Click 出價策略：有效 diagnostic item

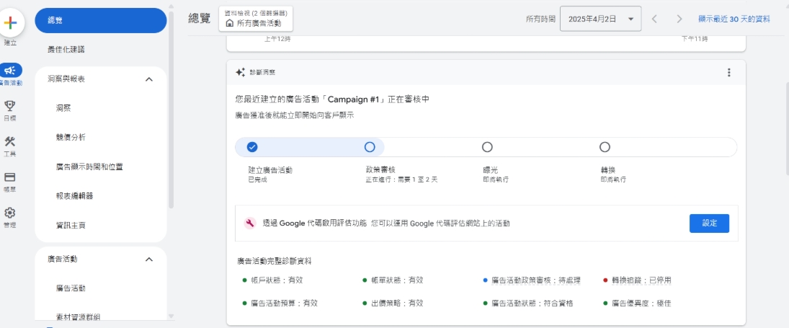click(x=393, y=303)
